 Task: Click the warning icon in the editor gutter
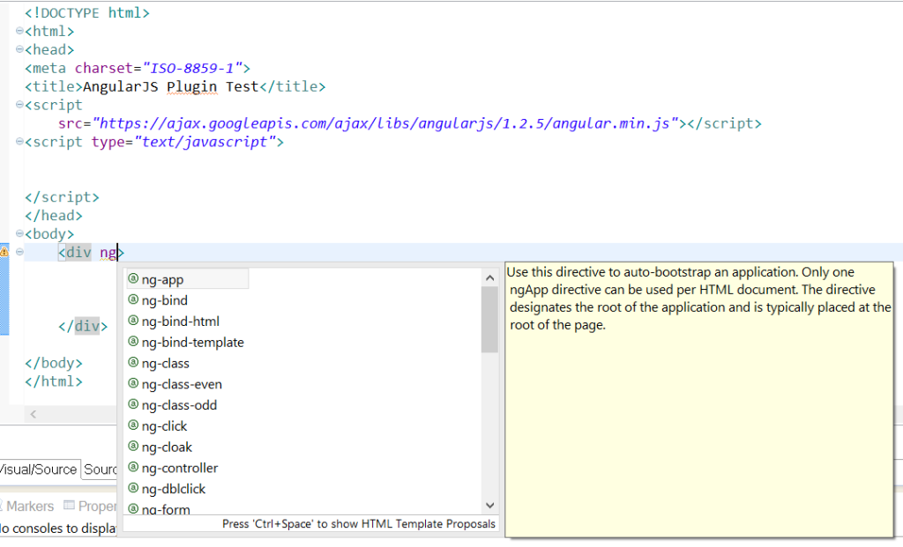(6, 252)
